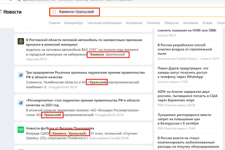Open the Ростовской области memorial crash headline
Viewport: 225px width, 150px height.
[x=84, y=42]
